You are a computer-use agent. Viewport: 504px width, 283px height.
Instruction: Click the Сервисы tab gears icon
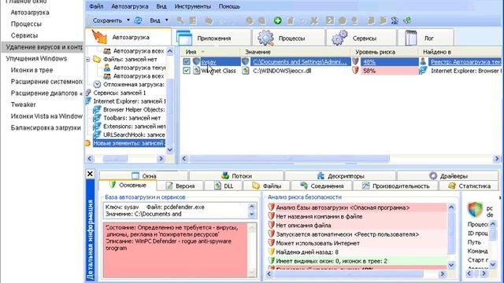pyautogui.click(x=339, y=38)
